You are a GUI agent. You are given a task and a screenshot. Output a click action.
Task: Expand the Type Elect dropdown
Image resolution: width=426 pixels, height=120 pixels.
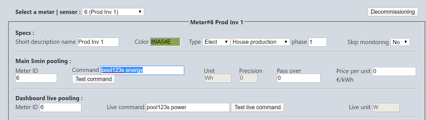(x=216, y=42)
